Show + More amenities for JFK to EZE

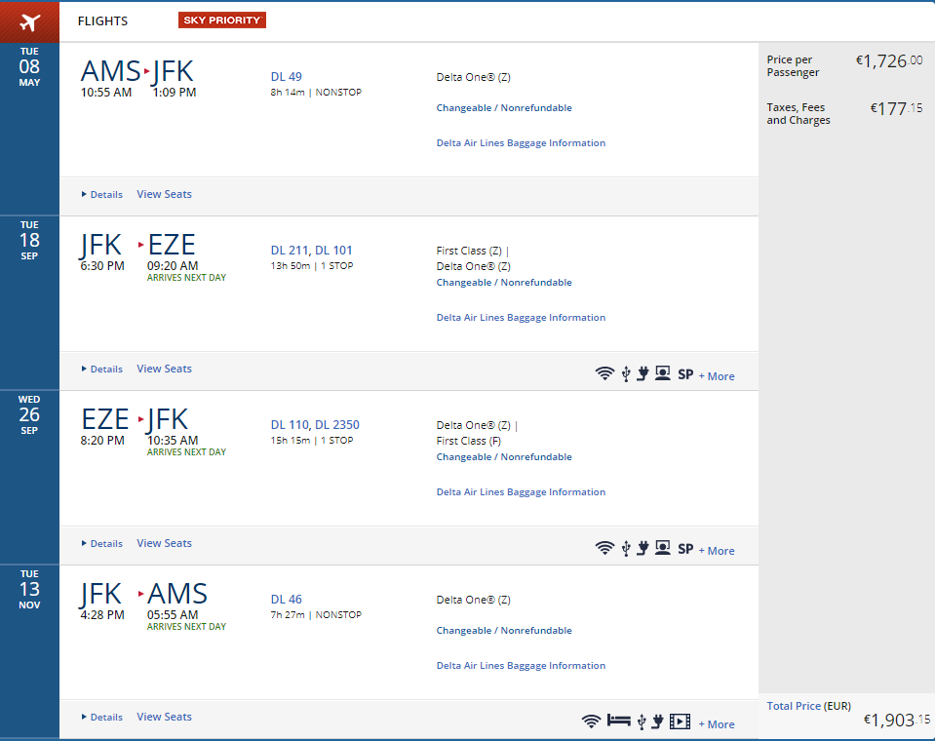717,376
